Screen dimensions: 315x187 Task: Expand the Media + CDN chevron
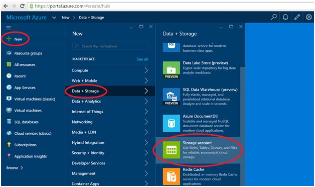(x=146, y=132)
